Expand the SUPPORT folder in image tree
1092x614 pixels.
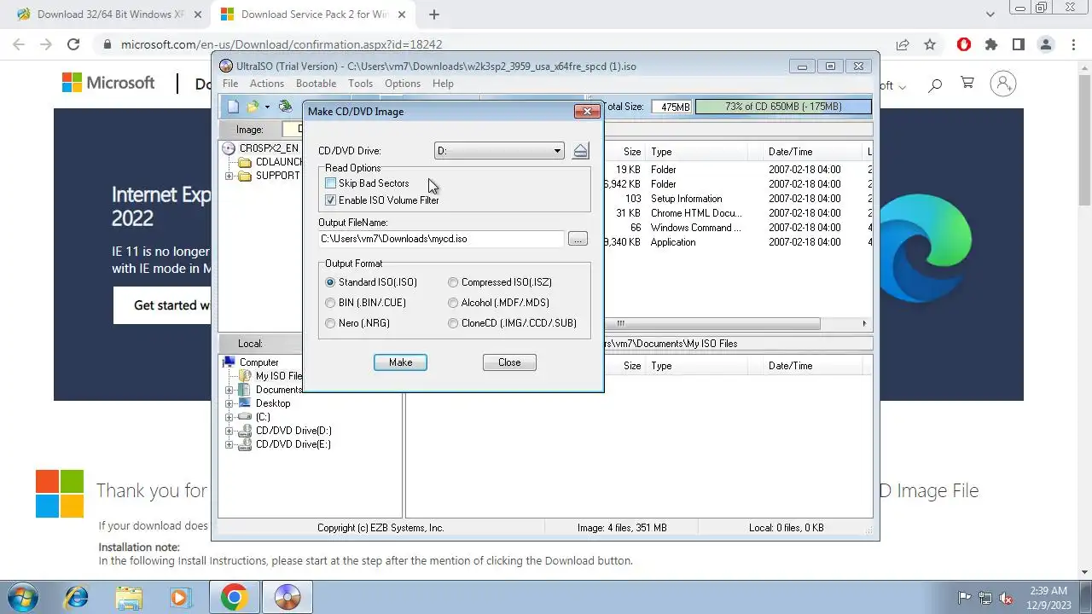pyautogui.click(x=229, y=176)
